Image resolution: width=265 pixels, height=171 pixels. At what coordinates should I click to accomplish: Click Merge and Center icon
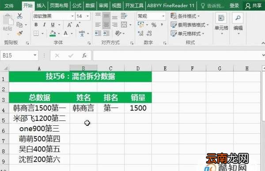pyautogui.click(x=124, y=25)
